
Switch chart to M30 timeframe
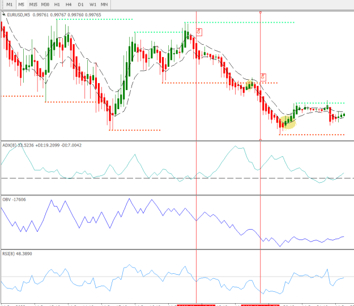(45, 5)
